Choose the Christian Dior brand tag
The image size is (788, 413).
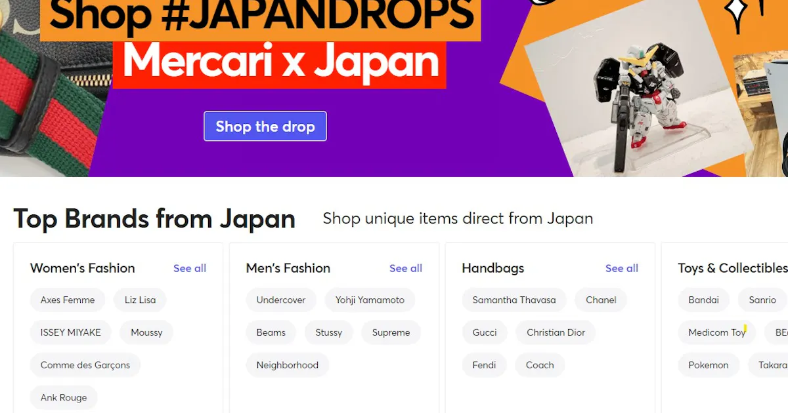556,332
